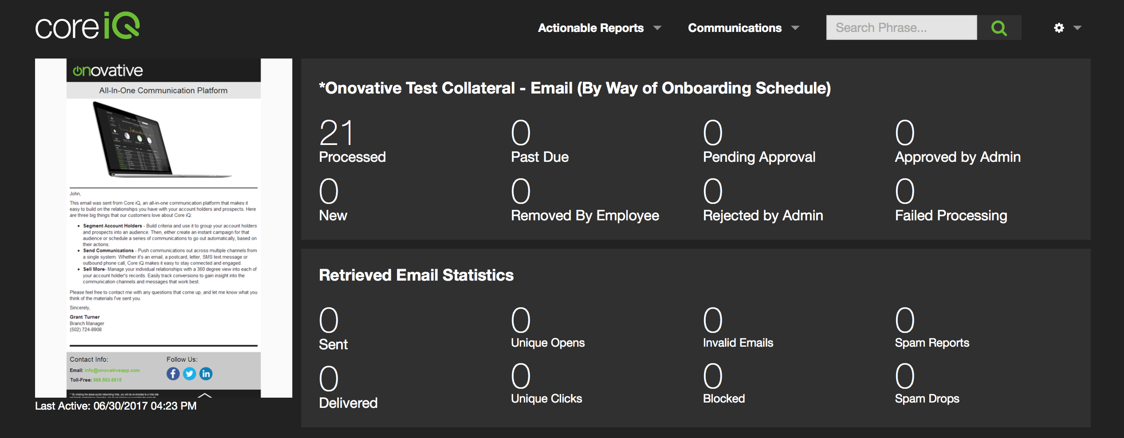The image size is (1124, 438).
Task: Expand the Actionable Reports dropdown arrow
Action: pos(657,28)
